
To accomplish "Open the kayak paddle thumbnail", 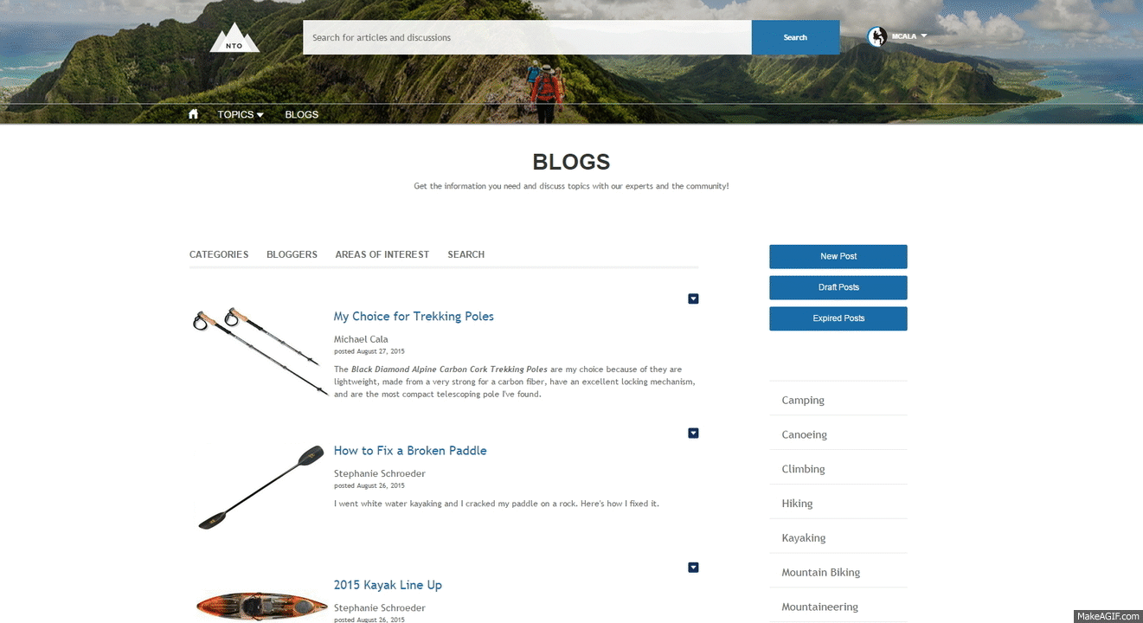I will [x=260, y=487].
